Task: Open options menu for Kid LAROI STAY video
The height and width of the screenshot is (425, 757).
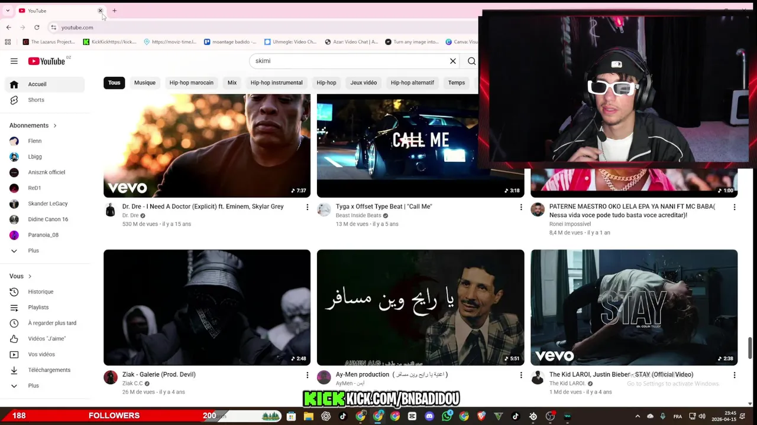Action: [734, 375]
